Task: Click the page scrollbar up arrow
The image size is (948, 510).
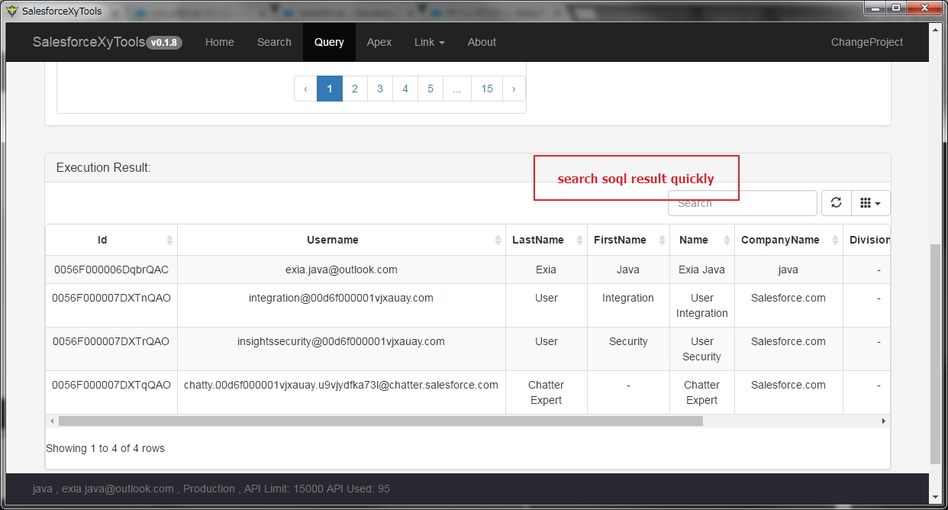Action: (x=936, y=29)
